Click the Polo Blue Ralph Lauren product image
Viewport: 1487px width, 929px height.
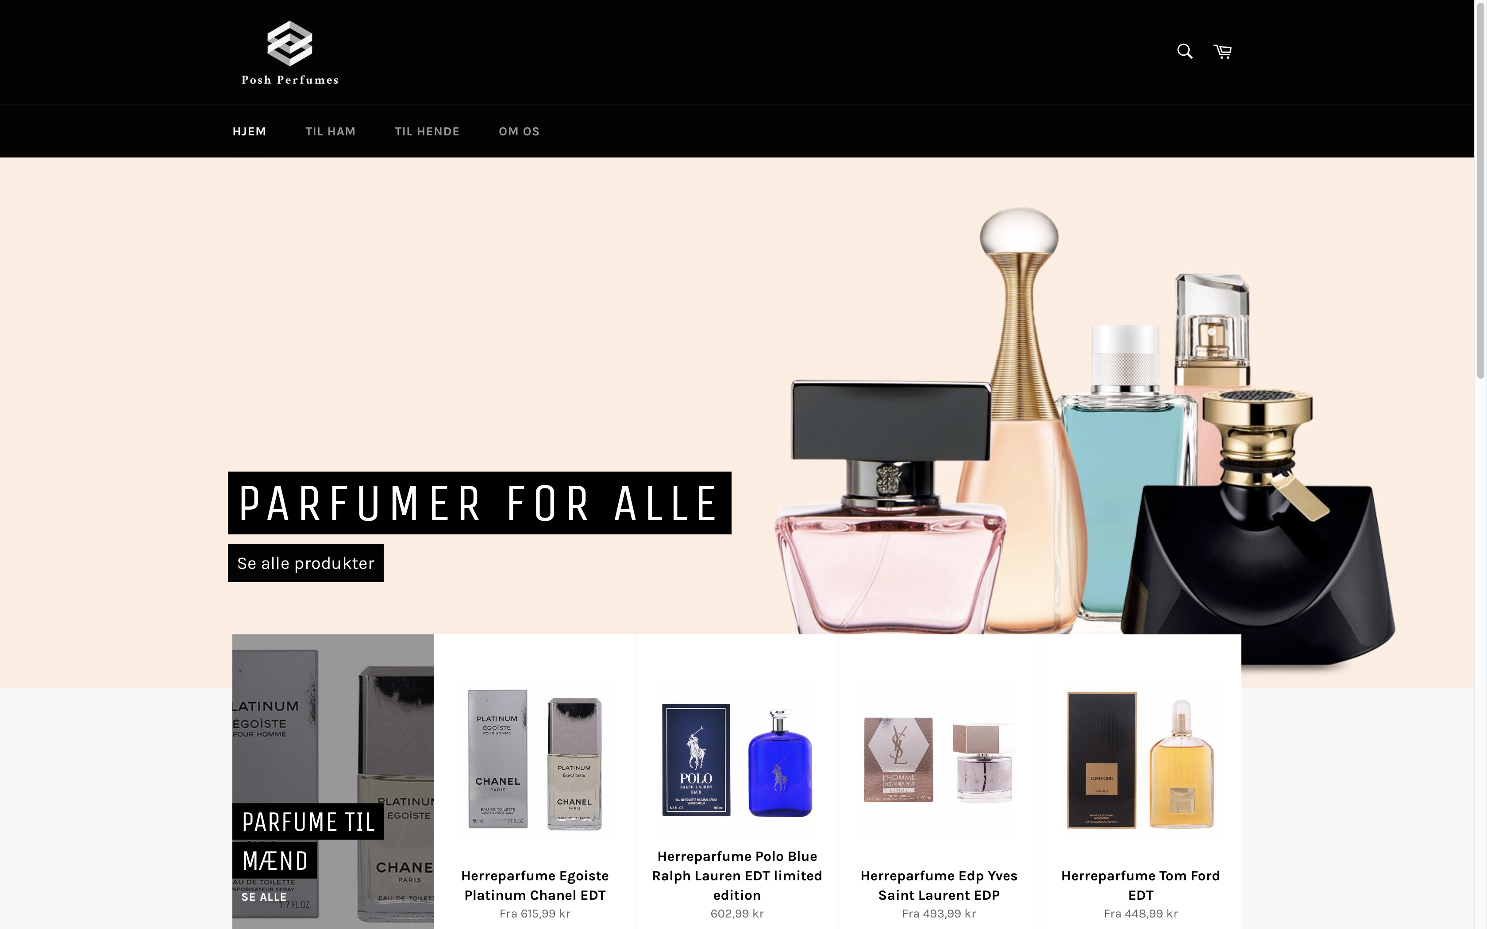pos(737,760)
